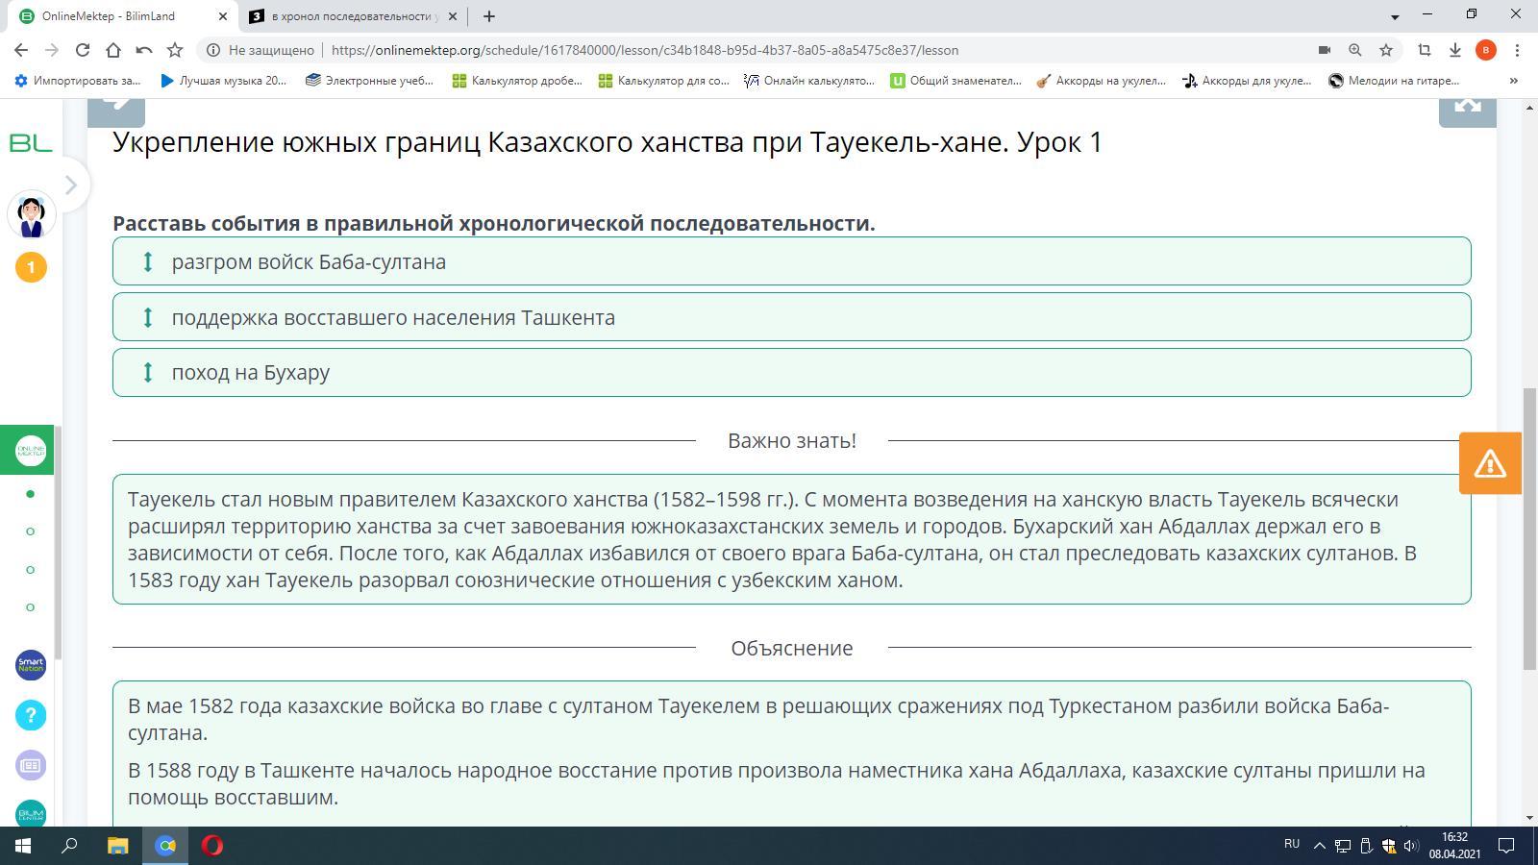
Task: Click the orange warning report button
Action: click(x=1490, y=463)
